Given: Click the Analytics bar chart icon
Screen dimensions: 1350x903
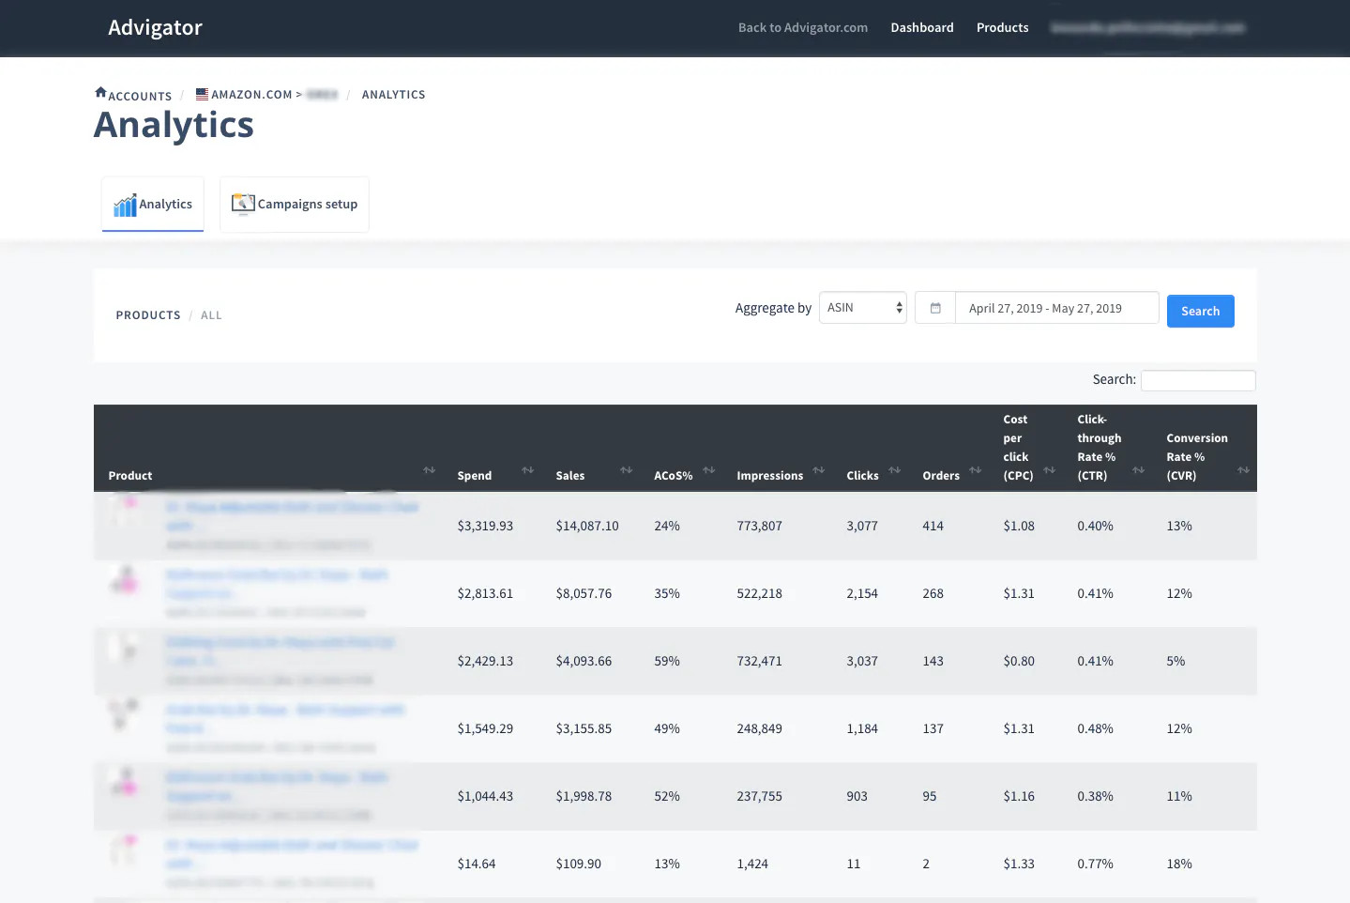Looking at the screenshot, I should 125,205.
